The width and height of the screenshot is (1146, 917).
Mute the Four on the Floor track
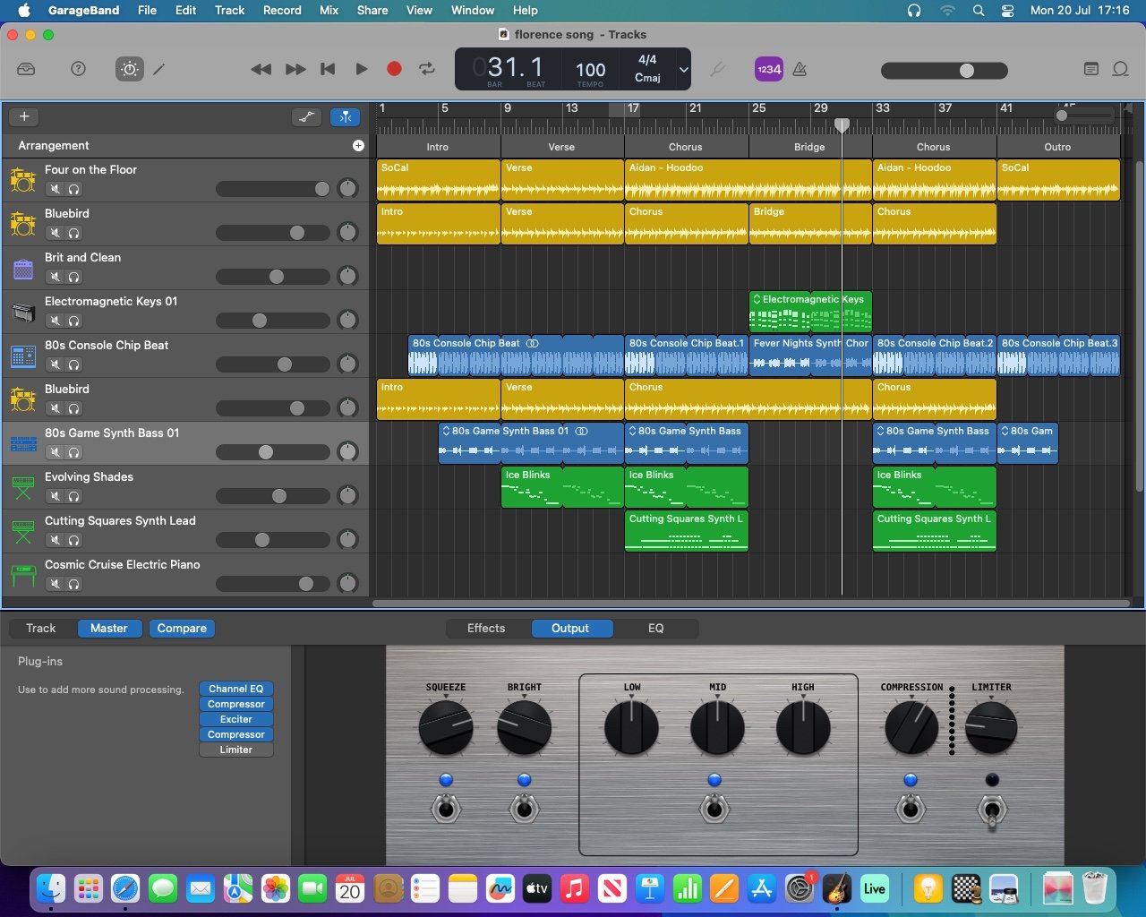(56, 189)
